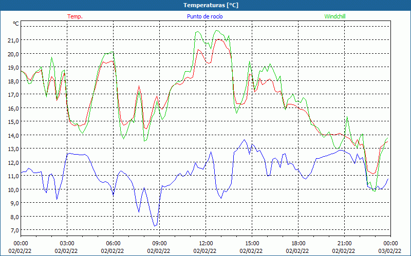Click the 8,0 y-axis value
This screenshot has height=256, width=411.
14,217
